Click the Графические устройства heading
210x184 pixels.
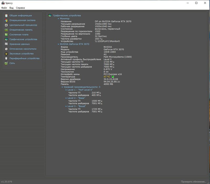[x=67, y=16]
